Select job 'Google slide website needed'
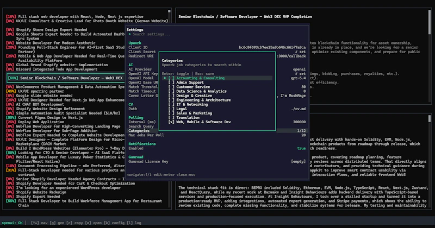The width and height of the screenshot is (435, 228). coord(39,96)
